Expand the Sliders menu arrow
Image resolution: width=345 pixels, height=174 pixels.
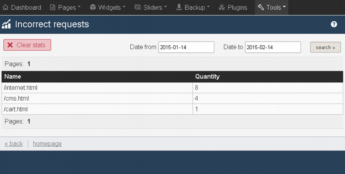point(165,7)
